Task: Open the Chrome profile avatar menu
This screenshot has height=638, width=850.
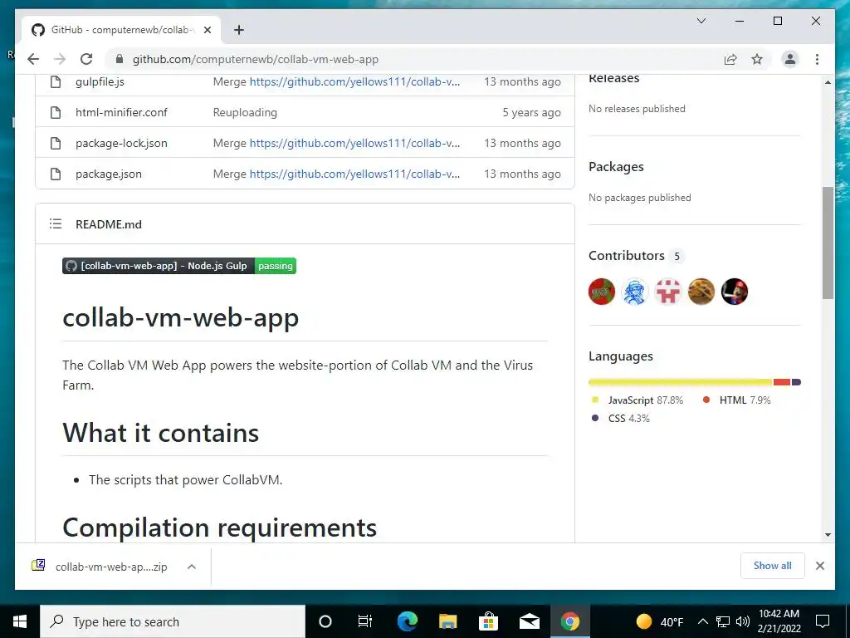Action: [x=790, y=59]
